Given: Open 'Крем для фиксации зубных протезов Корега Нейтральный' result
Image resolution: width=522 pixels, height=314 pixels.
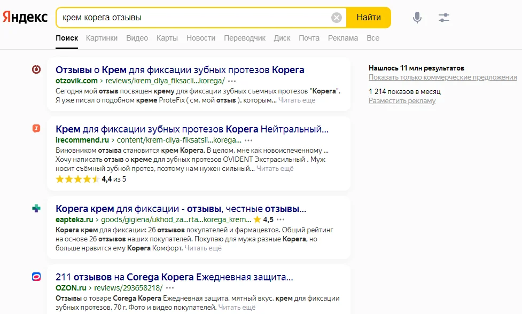Looking at the screenshot, I should [192, 129].
